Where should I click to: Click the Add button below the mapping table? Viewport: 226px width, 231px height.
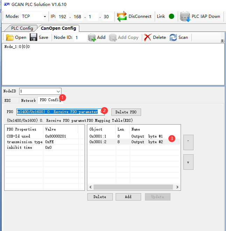(x=128, y=197)
